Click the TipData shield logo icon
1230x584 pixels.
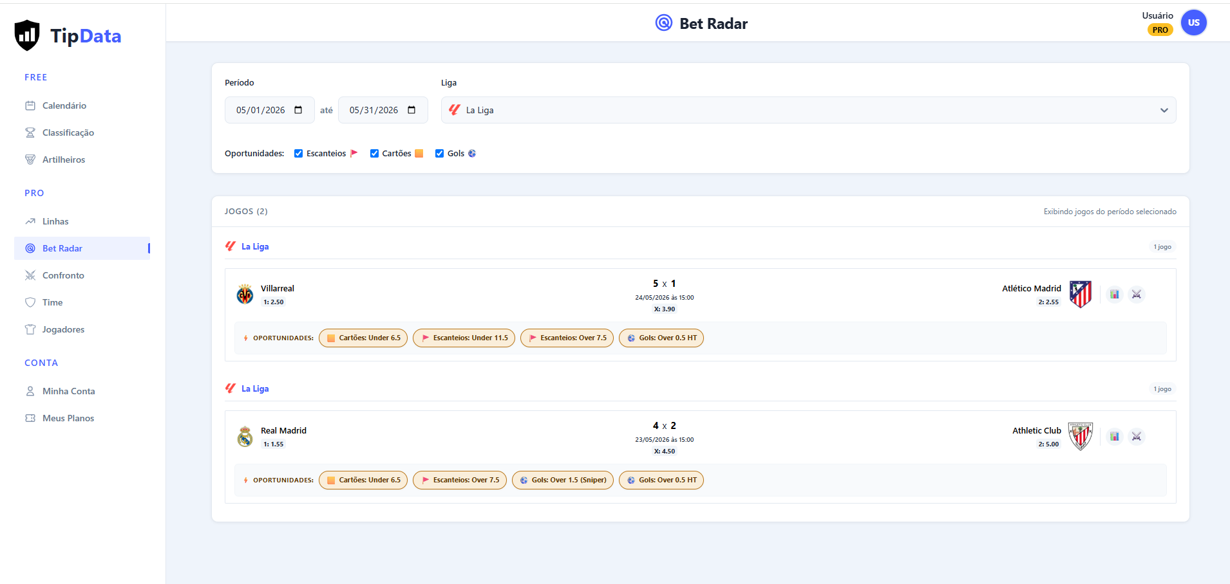pyautogui.click(x=27, y=35)
